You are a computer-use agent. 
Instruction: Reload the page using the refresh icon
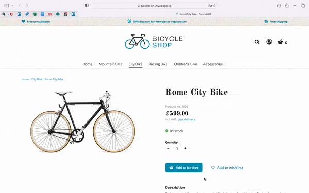[x=214, y=6]
